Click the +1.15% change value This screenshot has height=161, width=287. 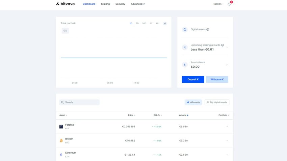[x=157, y=155]
